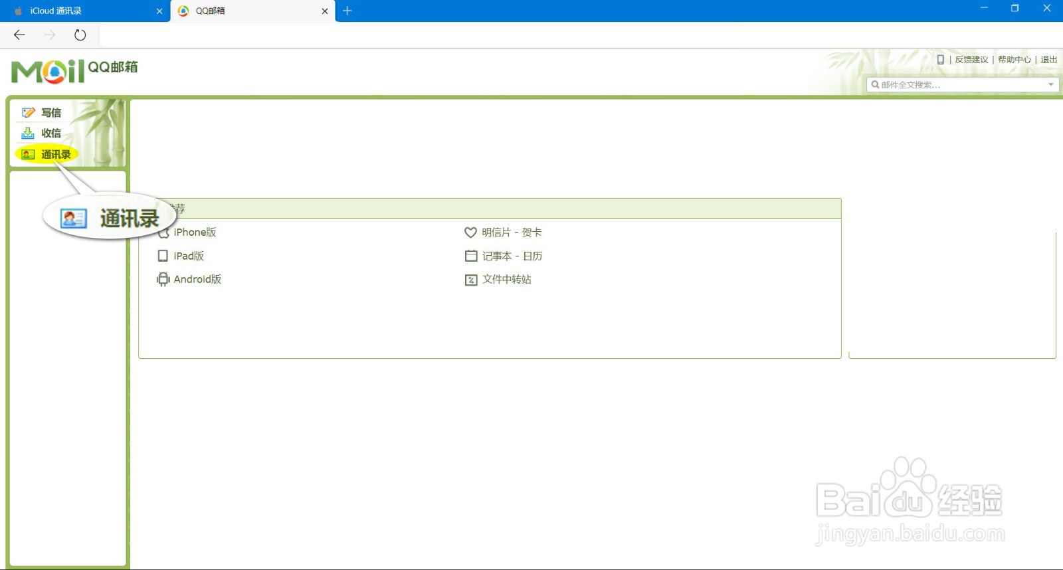The height and width of the screenshot is (570, 1063).
Task: Close the QQ邮箱 tab
Action: (x=325, y=11)
